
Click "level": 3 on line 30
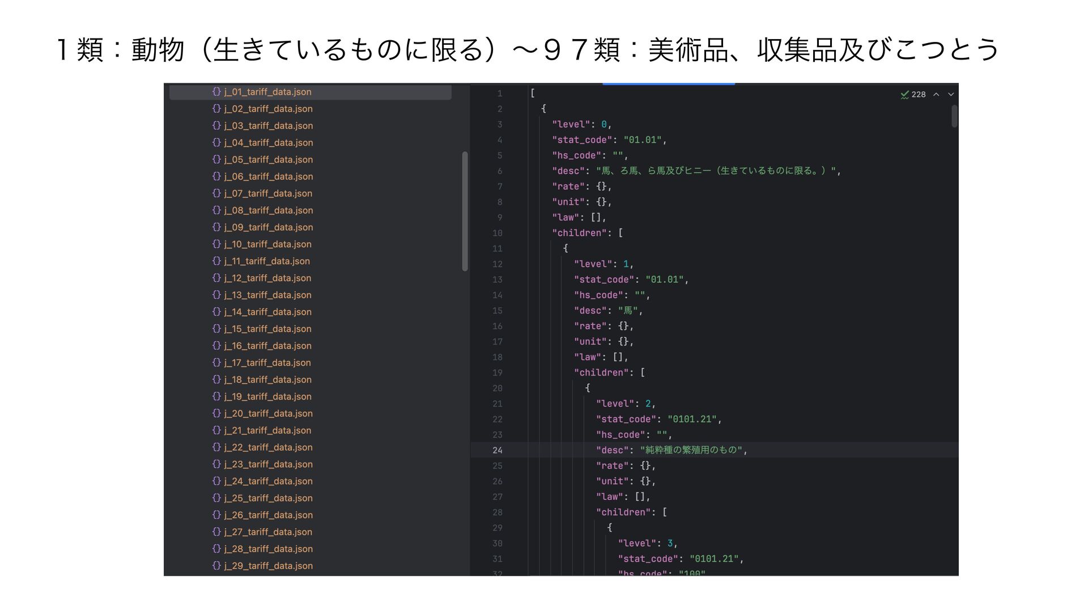point(645,543)
